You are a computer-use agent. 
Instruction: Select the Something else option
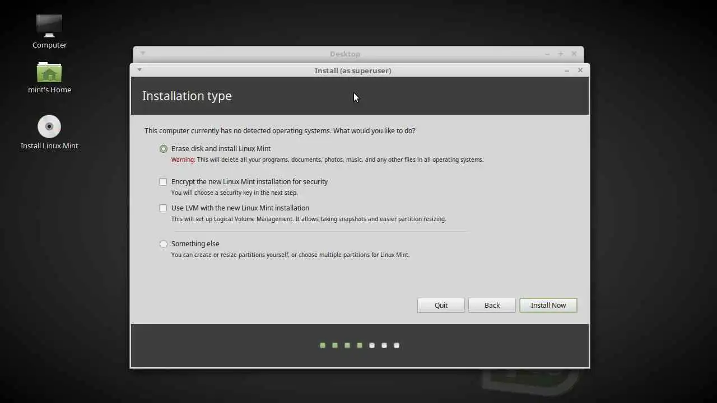click(x=163, y=244)
